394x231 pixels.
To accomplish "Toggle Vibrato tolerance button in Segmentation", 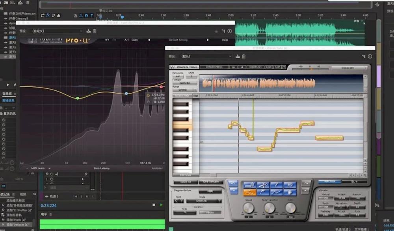I will (210, 213).
